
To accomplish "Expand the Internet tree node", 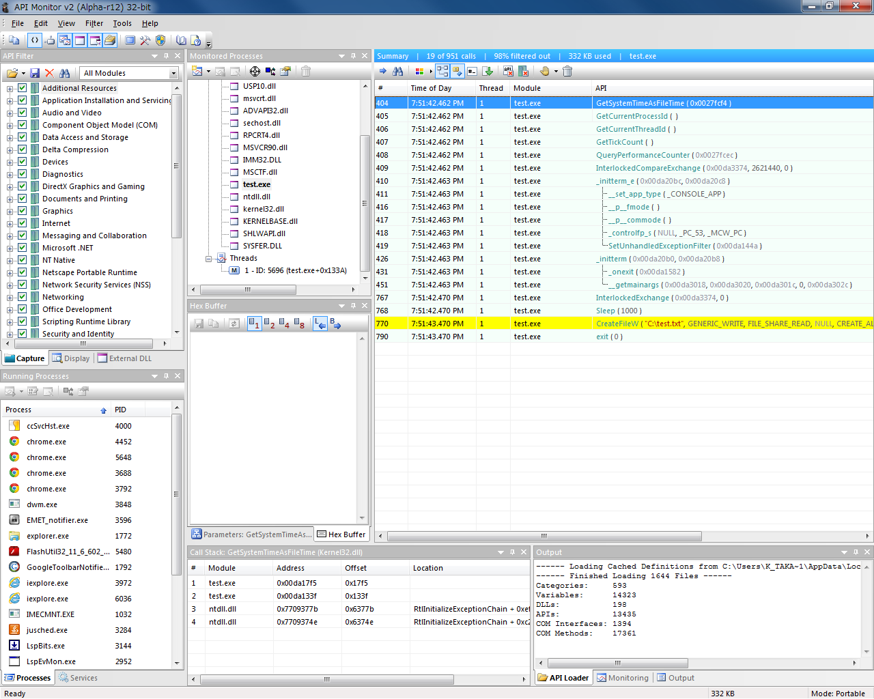I will (x=10, y=223).
